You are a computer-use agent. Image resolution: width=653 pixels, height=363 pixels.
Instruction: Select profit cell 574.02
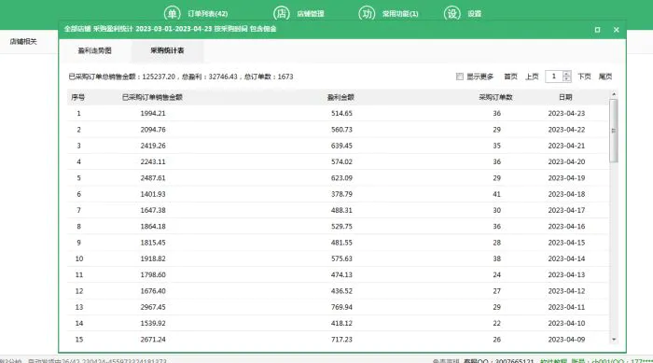point(342,161)
